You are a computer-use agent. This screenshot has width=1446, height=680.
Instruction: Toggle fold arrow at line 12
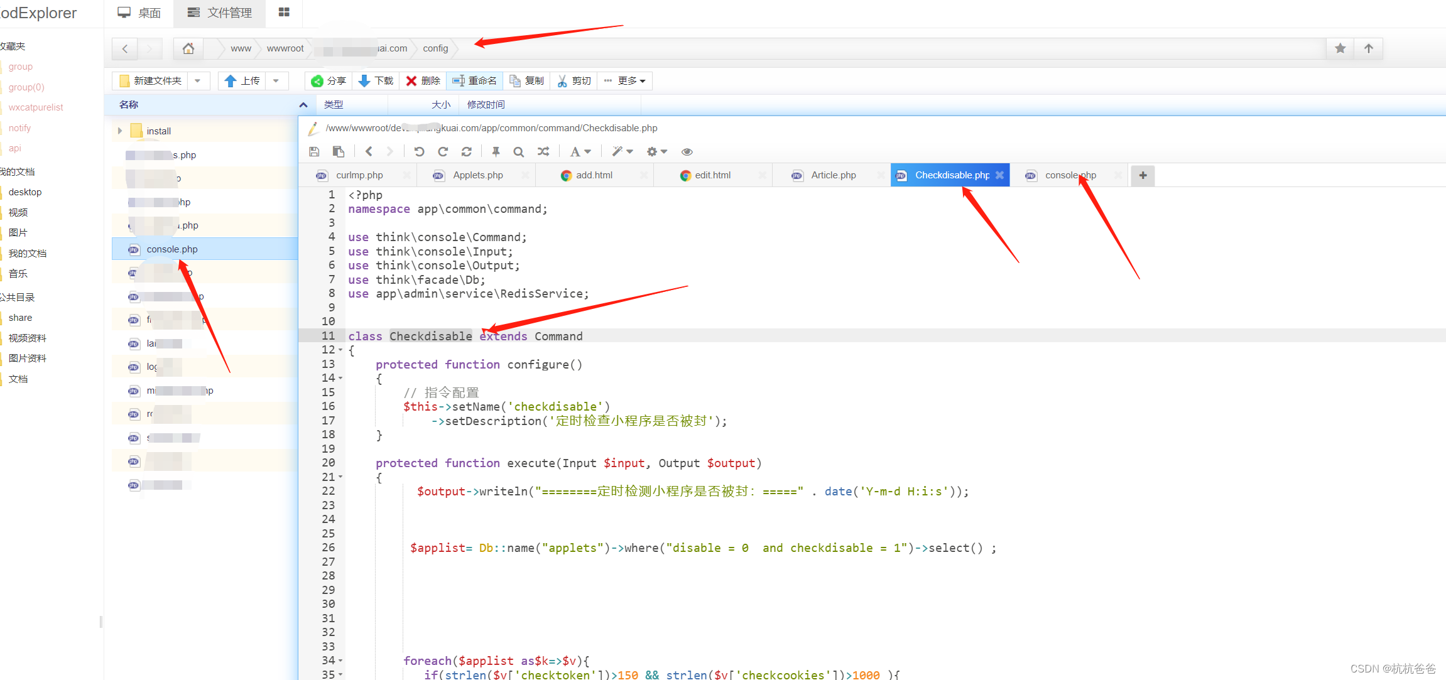(340, 350)
